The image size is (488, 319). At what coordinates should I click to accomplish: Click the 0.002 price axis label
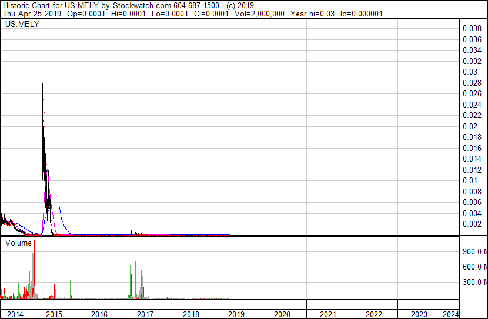[x=472, y=224]
